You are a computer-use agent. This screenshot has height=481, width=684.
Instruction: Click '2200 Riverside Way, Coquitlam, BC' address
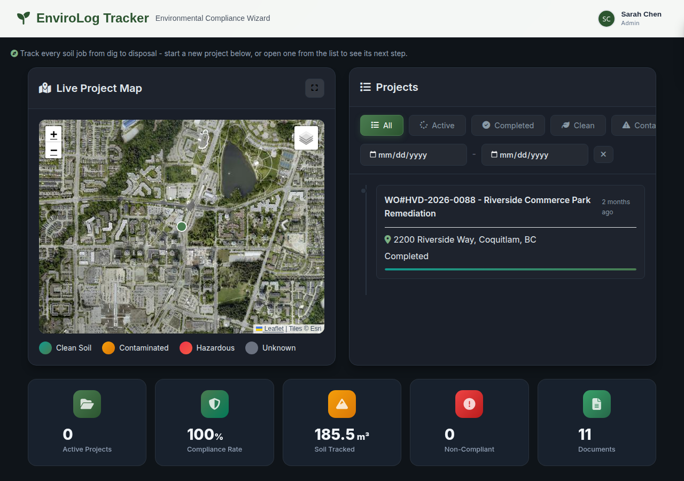pyautogui.click(x=465, y=239)
